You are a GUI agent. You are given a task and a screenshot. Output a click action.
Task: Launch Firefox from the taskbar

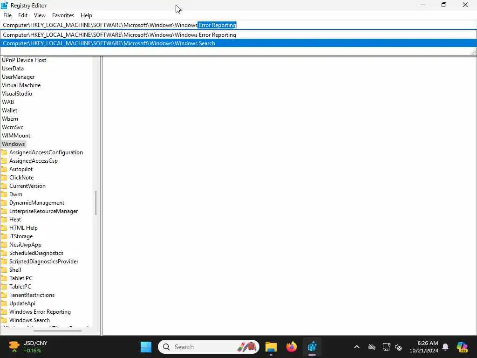292,347
